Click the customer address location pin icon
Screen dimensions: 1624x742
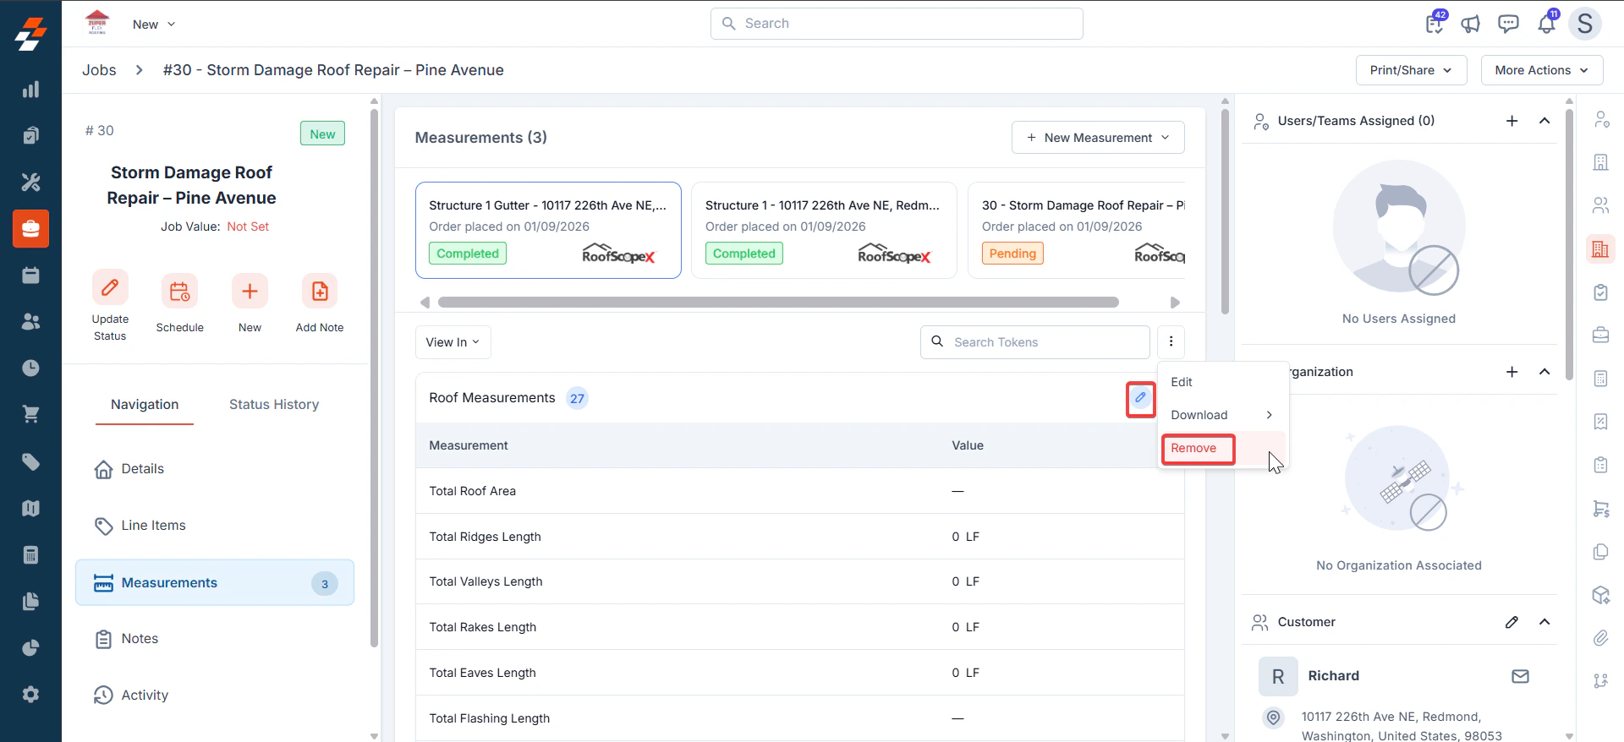point(1273,717)
